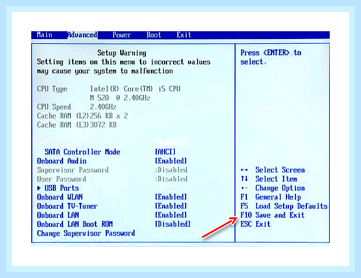361x278 pixels.
Task: Click the Intel(R) Core(TM) i5 CPU text
Action: tap(135, 89)
